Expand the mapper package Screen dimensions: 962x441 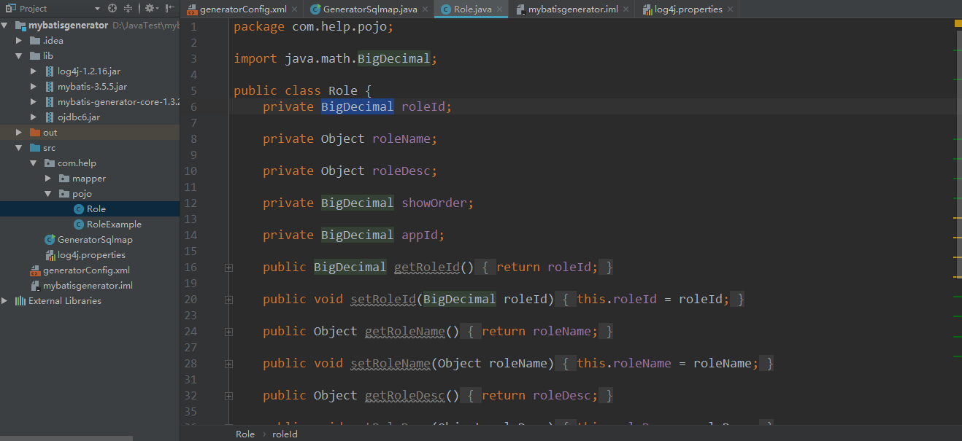[48, 179]
